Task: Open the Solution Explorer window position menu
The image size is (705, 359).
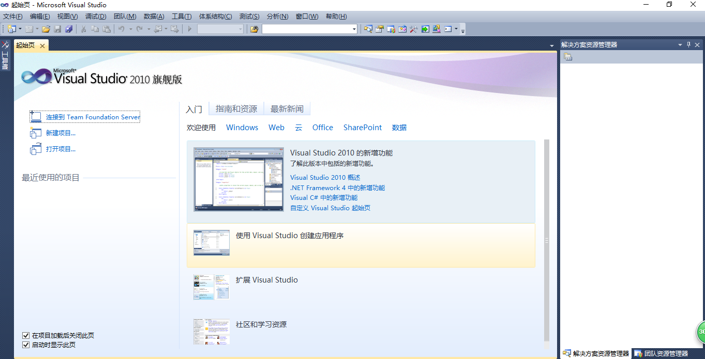Action: pos(679,44)
